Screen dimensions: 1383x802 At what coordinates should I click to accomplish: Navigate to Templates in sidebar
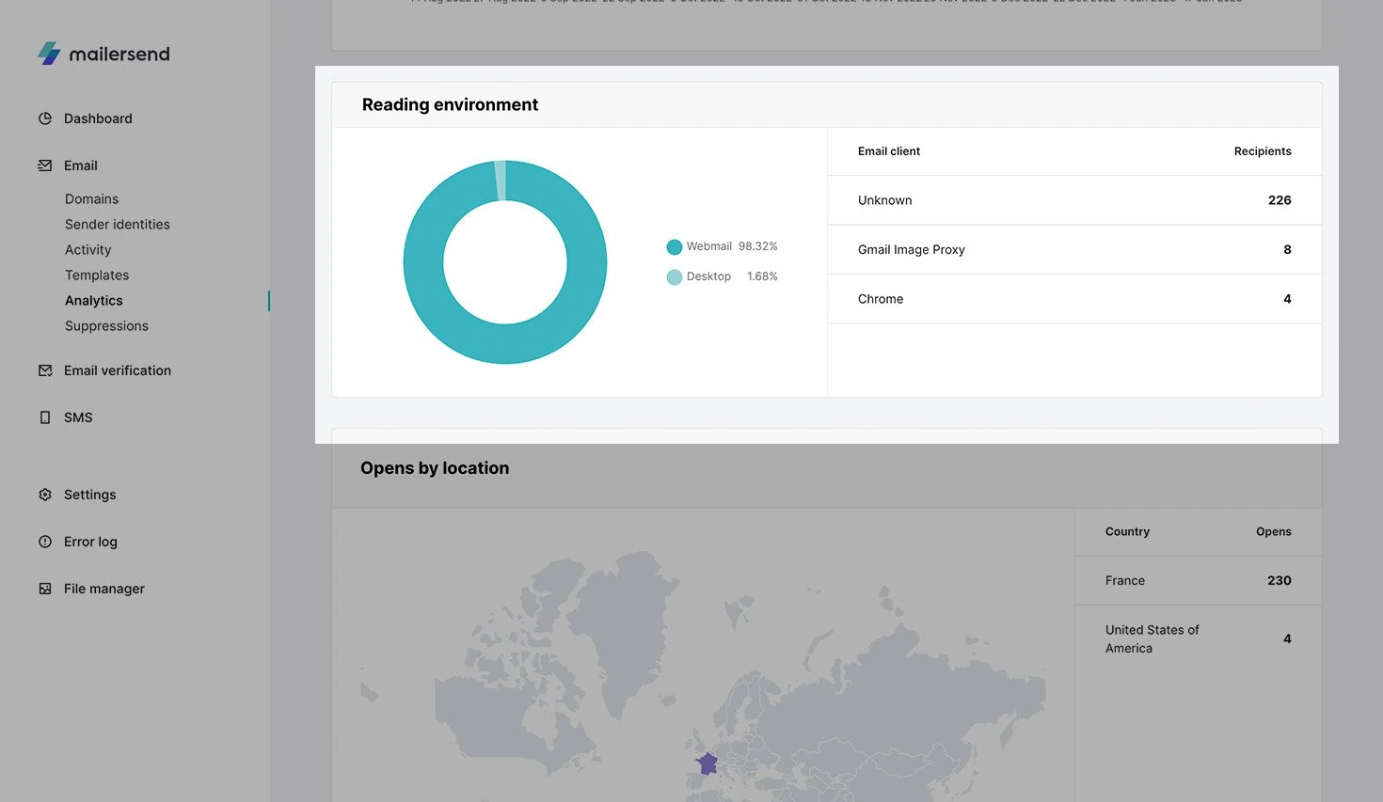click(x=97, y=275)
